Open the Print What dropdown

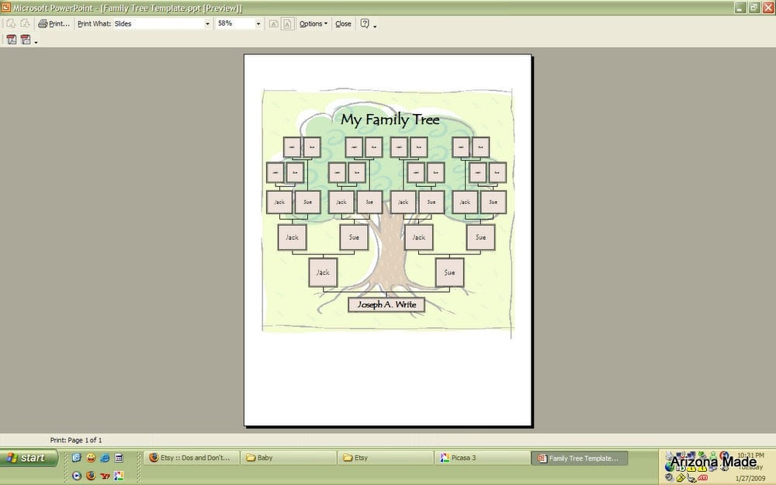point(206,24)
